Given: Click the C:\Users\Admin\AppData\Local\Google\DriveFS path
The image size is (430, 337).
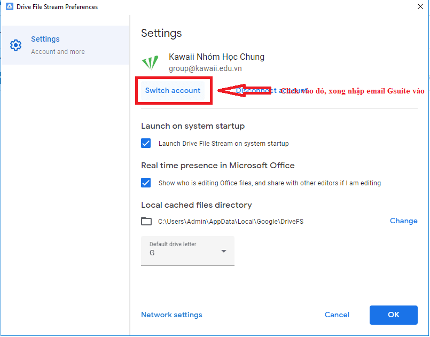Looking at the screenshot, I should (x=231, y=221).
